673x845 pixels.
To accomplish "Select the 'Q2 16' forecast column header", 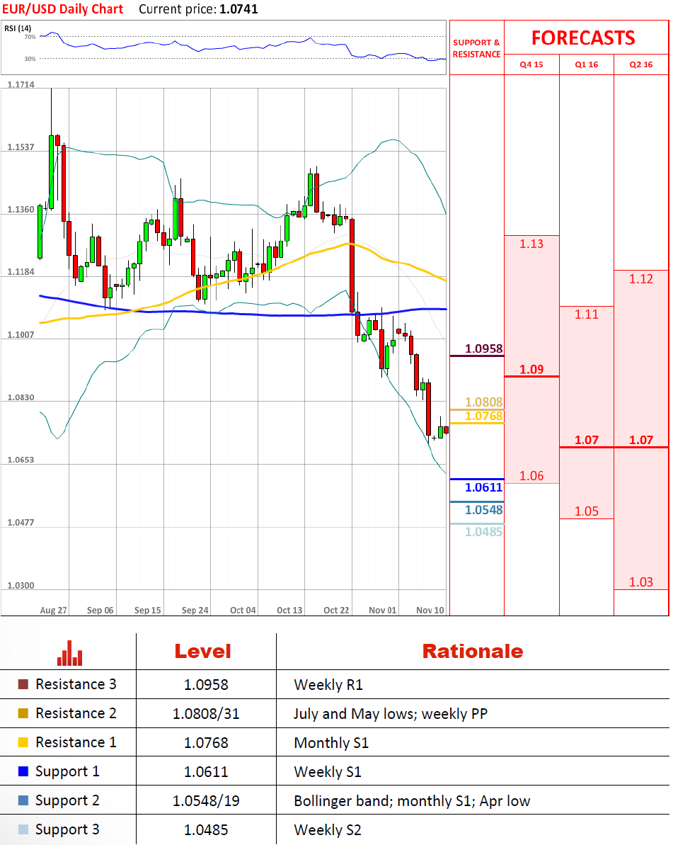I will coord(640,64).
